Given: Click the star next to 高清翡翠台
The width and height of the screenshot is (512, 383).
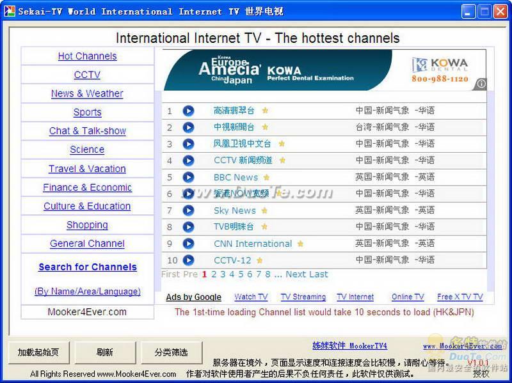Looking at the screenshot, I should (x=265, y=111).
